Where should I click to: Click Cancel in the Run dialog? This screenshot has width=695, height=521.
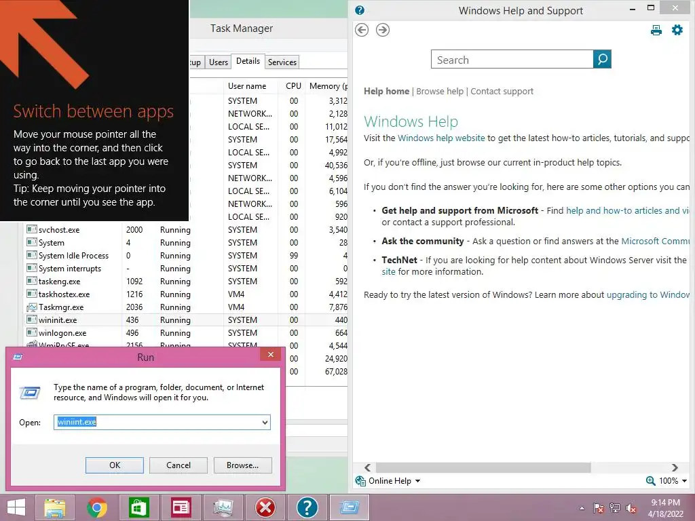[x=179, y=465]
